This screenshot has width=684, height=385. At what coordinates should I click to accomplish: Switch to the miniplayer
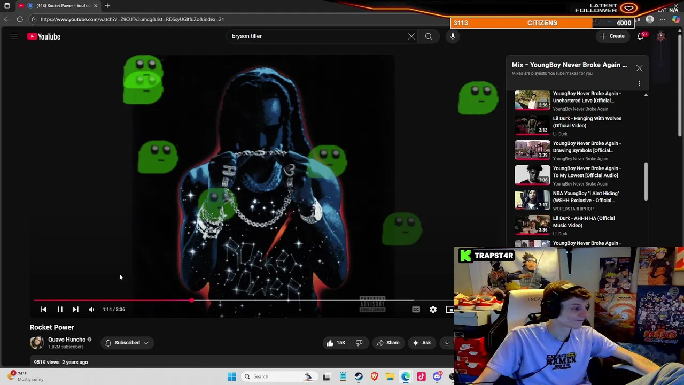pyautogui.click(x=449, y=309)
